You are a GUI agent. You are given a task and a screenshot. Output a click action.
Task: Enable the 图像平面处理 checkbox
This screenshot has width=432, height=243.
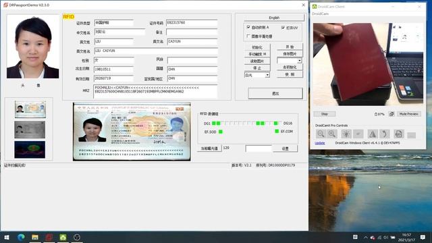(x=248, y=36)
